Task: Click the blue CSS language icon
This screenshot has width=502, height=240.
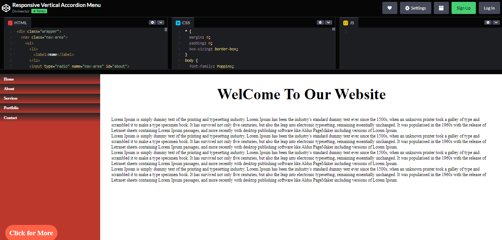Action: coord(178,22)
